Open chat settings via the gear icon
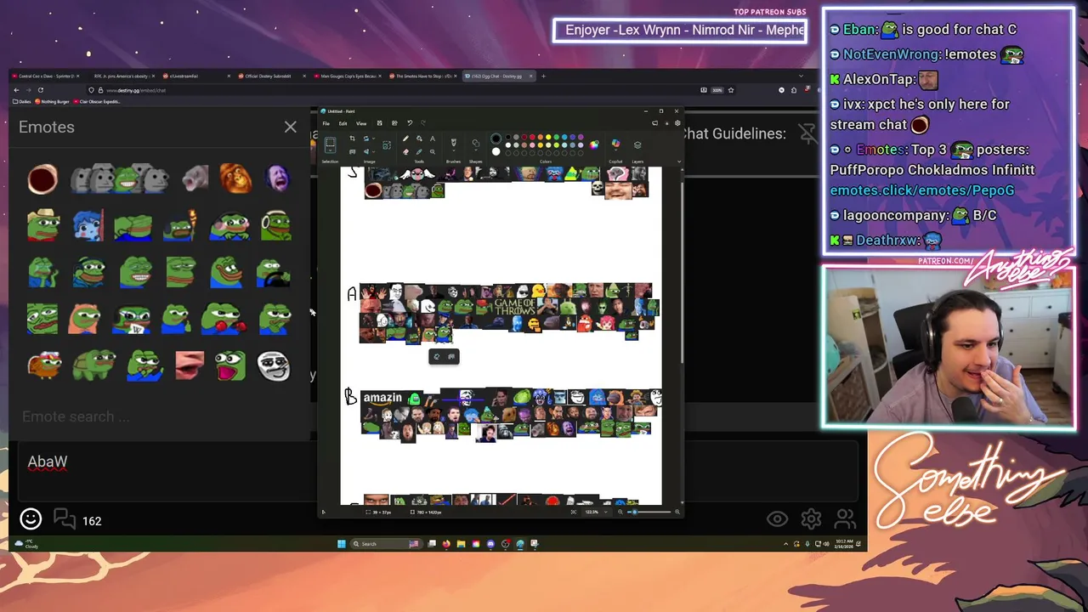 (811, 518)
